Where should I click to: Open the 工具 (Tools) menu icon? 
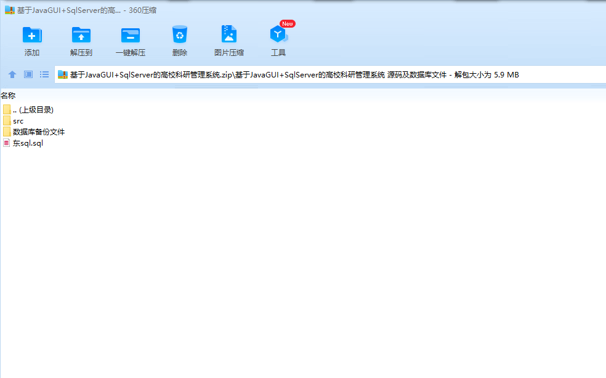pos(278,34)
